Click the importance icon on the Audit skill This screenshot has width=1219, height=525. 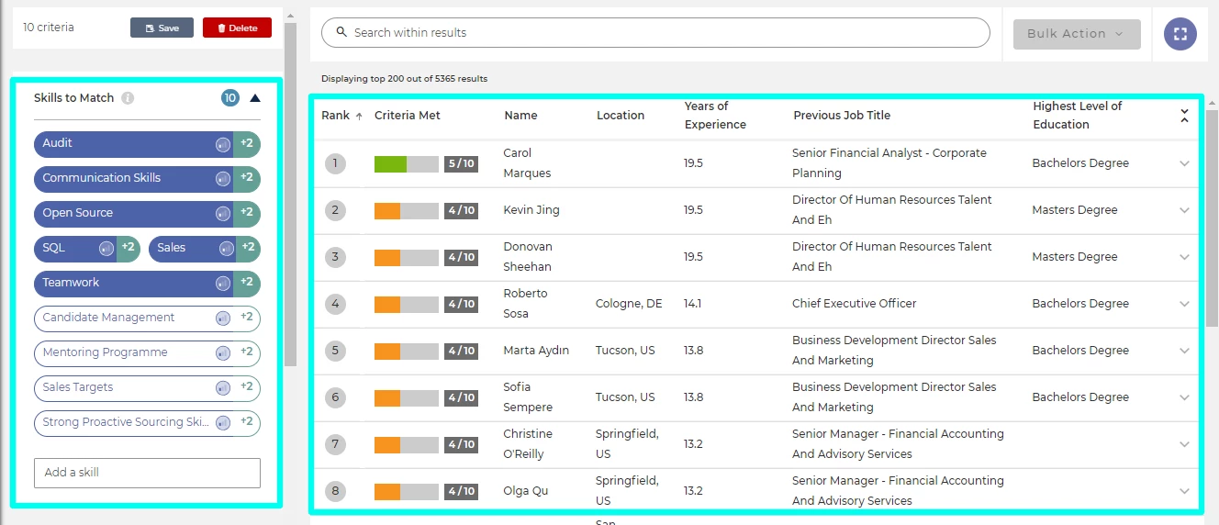pos(222,145)
